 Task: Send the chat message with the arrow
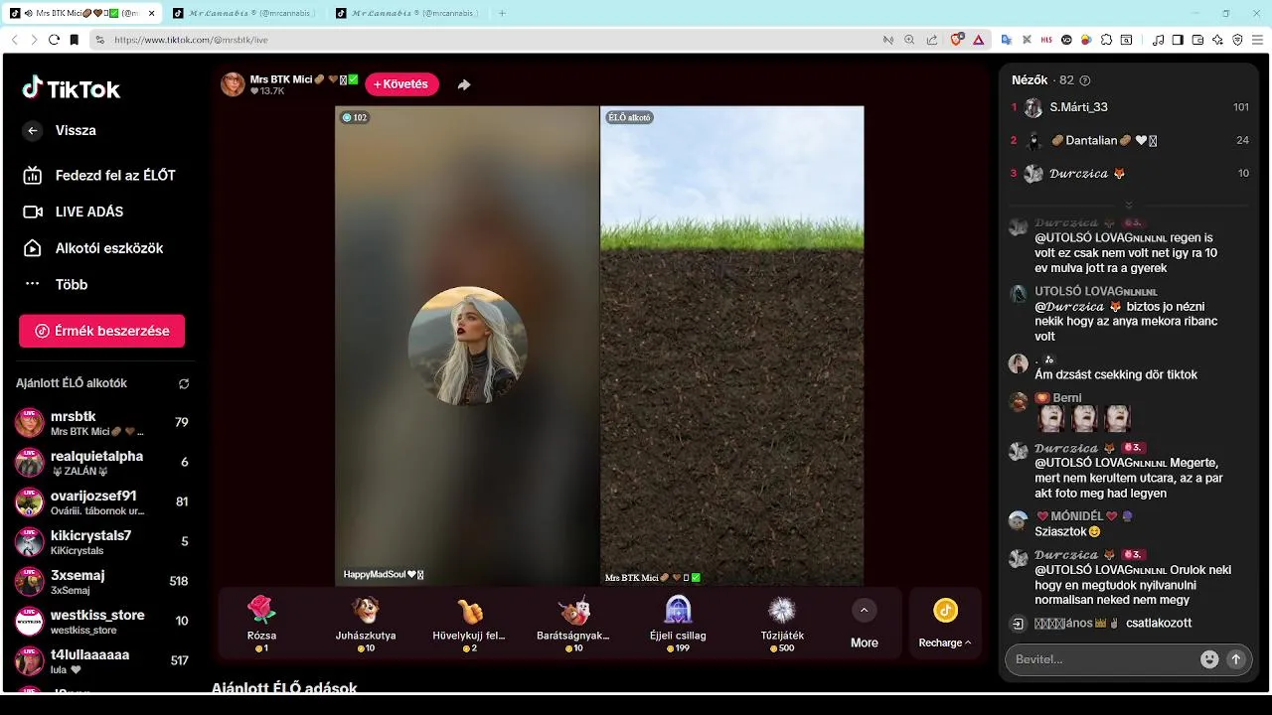[x=1236, y=659]
